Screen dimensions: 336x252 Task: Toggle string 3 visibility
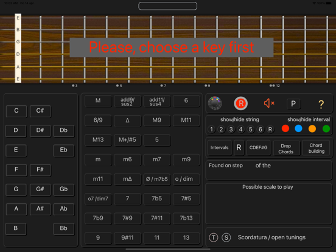(x=231, y=129)
